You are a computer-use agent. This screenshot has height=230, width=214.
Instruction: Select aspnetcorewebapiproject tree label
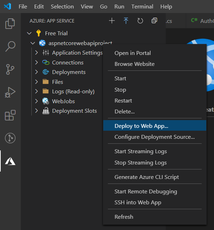(80, 43)
